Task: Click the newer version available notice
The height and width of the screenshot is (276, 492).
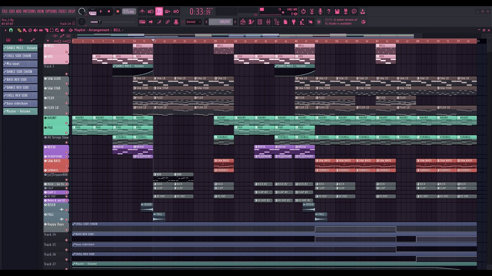Action: click(341, 22)
